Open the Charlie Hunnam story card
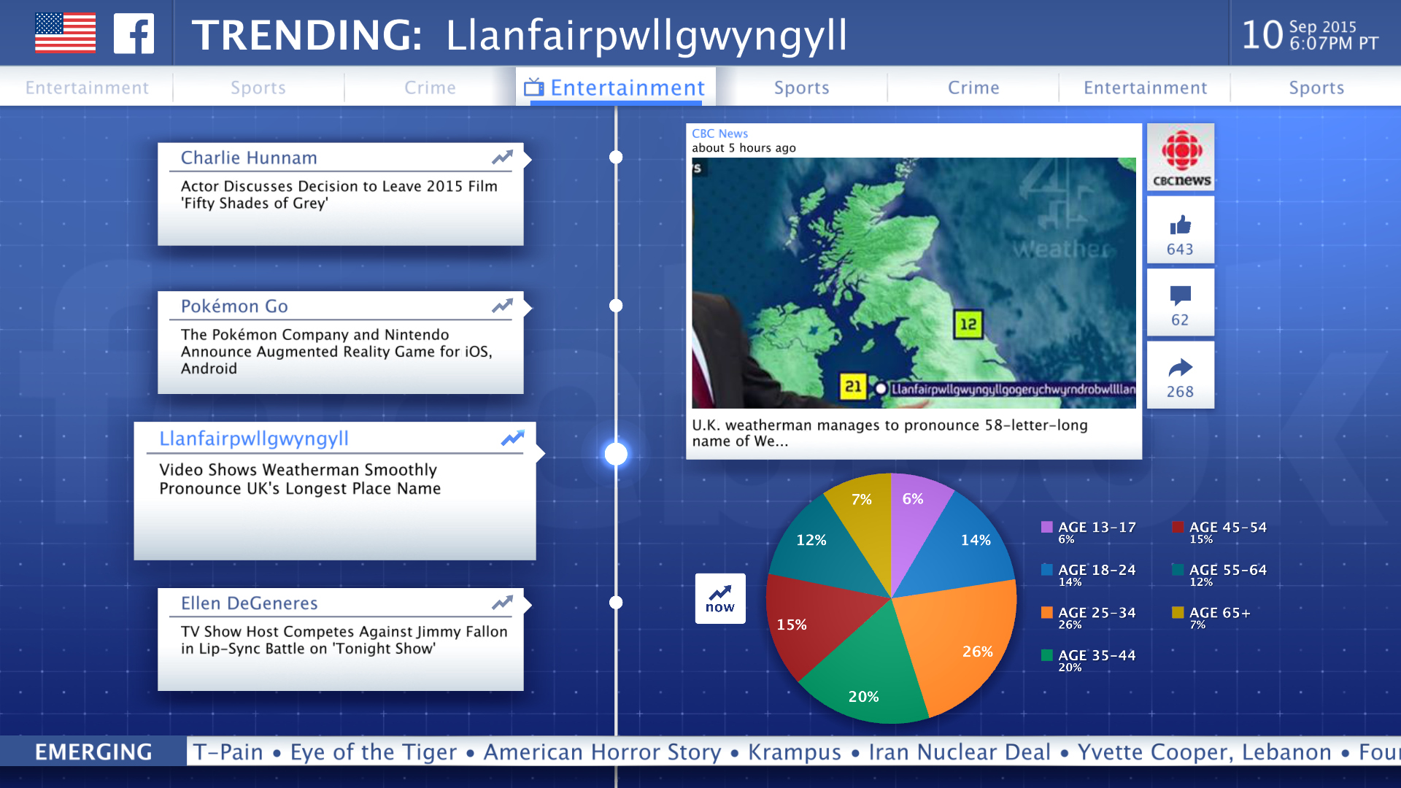1401x788 pixels. pos(341,194)
